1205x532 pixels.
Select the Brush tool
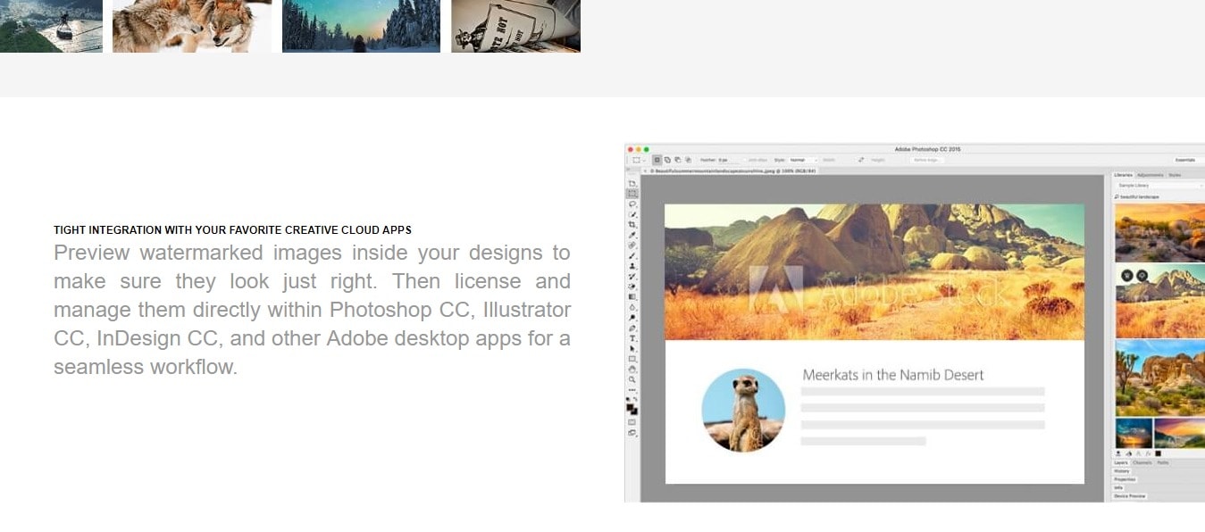(632, 255)
